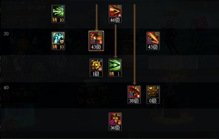Select the green arrow passive skill icon
219x139 pixels.
[115, 65]
